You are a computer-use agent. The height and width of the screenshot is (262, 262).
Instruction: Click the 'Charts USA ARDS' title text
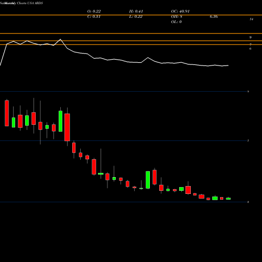30,3
